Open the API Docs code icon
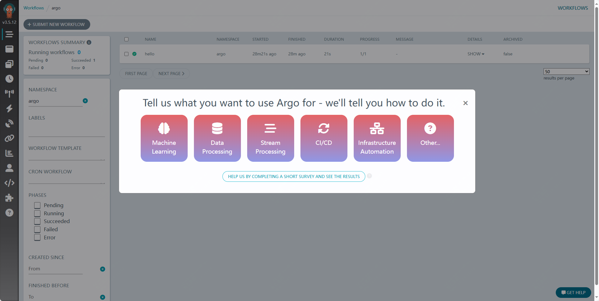Screen dimensions: 599x301 point(9,183)
